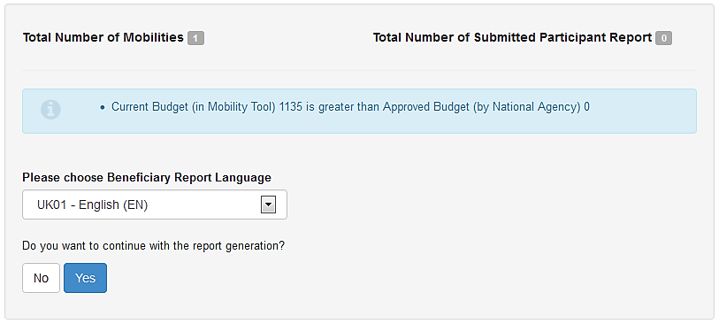This screenshot has width=719, height=324.
Task: Expand the UK01 - English (EN) combo box
Action: pos(155,204)
